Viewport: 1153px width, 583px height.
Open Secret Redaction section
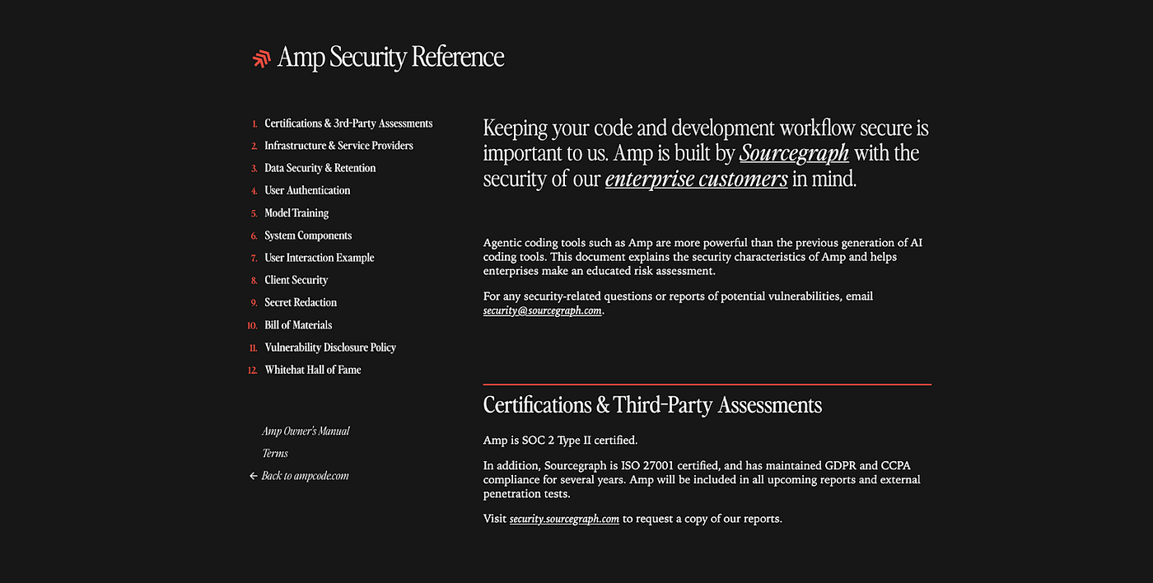coord(301,302)
